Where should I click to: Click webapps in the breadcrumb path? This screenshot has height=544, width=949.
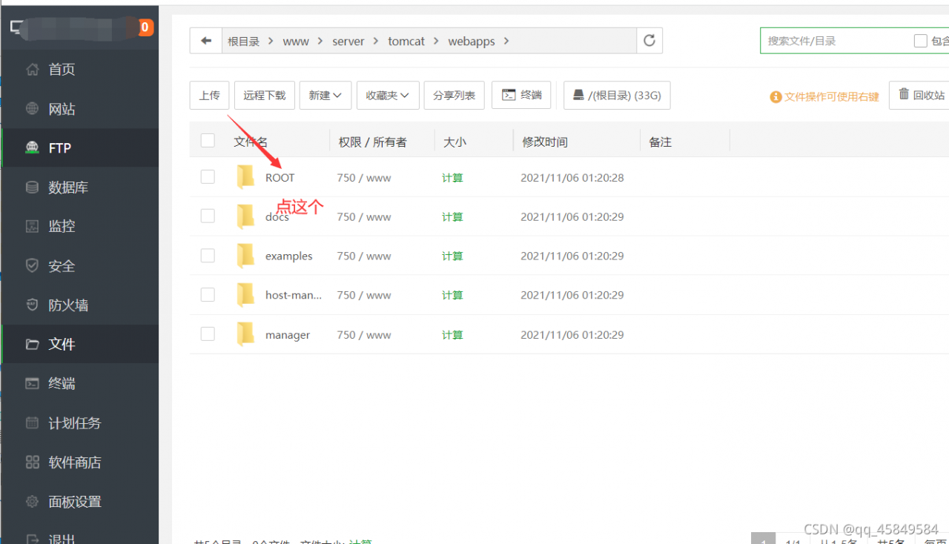(x=472, y=42)
